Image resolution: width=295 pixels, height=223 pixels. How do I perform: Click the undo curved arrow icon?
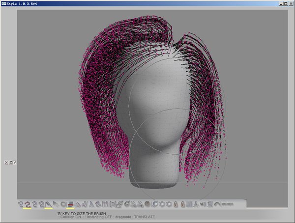coord(217,204)
